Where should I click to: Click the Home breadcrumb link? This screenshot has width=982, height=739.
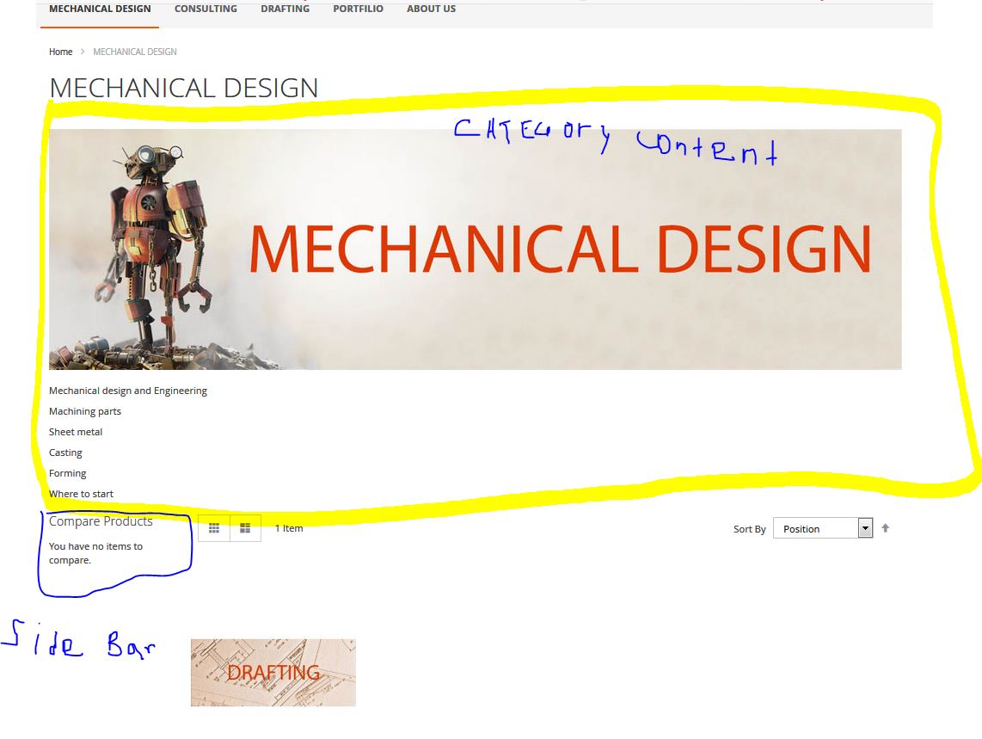tap(60, 52)
